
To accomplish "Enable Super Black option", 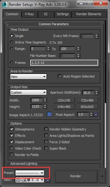I will pyautogui.click(x=46, y=148).
